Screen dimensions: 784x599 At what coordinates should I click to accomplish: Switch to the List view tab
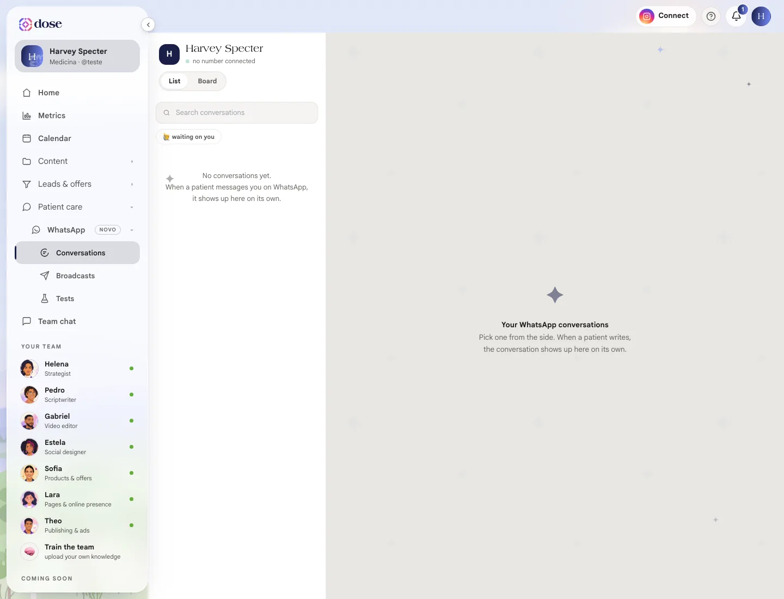tap(174, 81)
